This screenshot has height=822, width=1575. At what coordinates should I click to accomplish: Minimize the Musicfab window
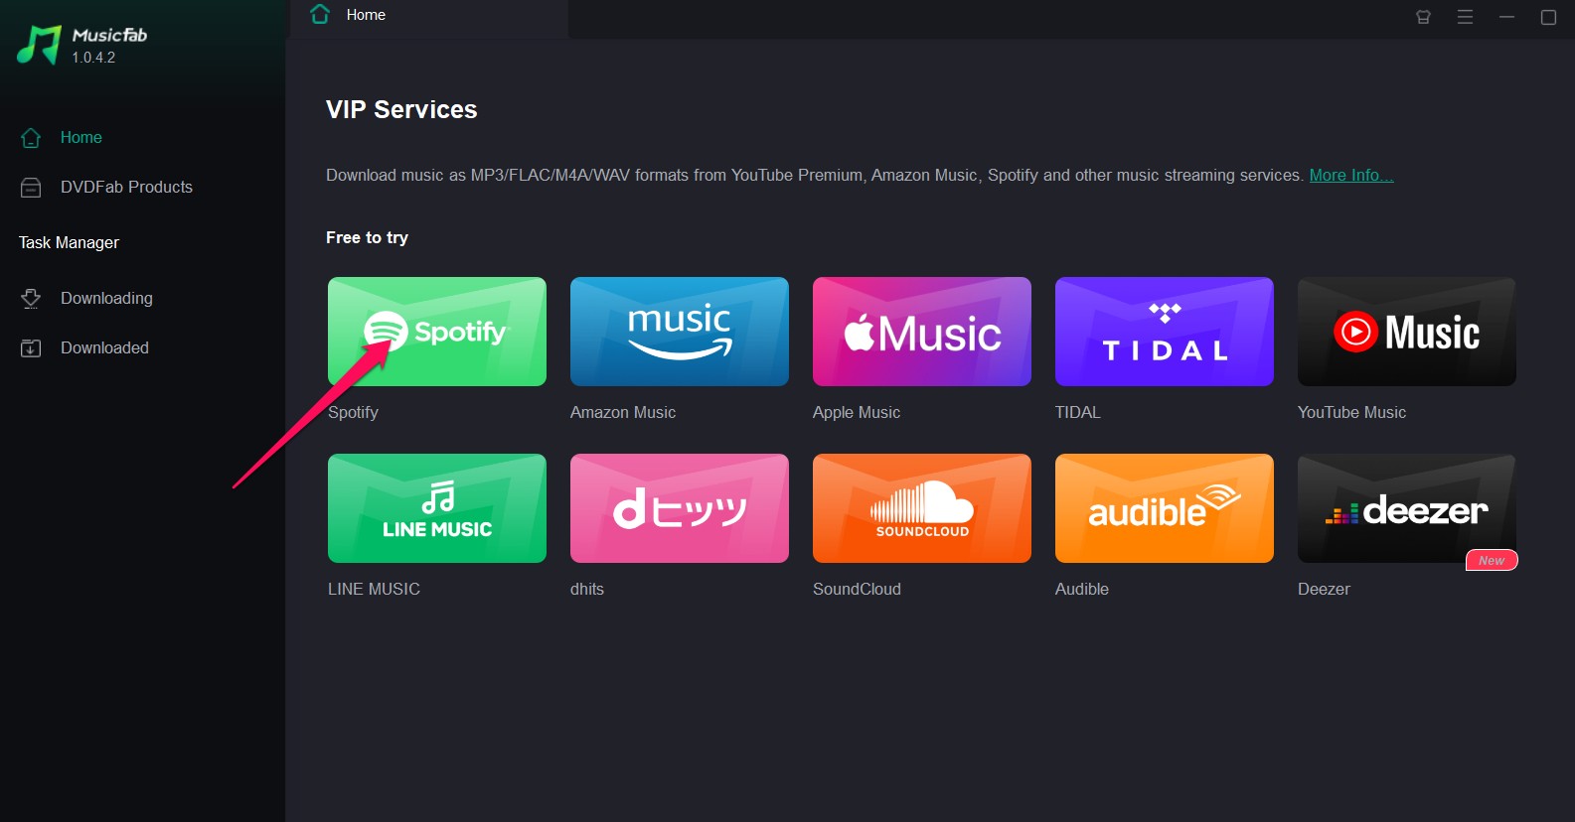tap(1506, 17)
